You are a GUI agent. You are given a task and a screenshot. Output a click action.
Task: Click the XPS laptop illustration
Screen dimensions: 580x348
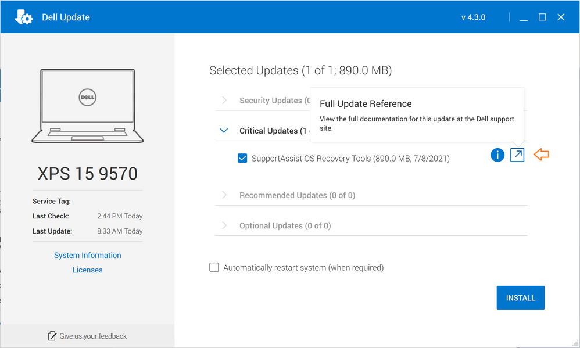tap(88, 106)
